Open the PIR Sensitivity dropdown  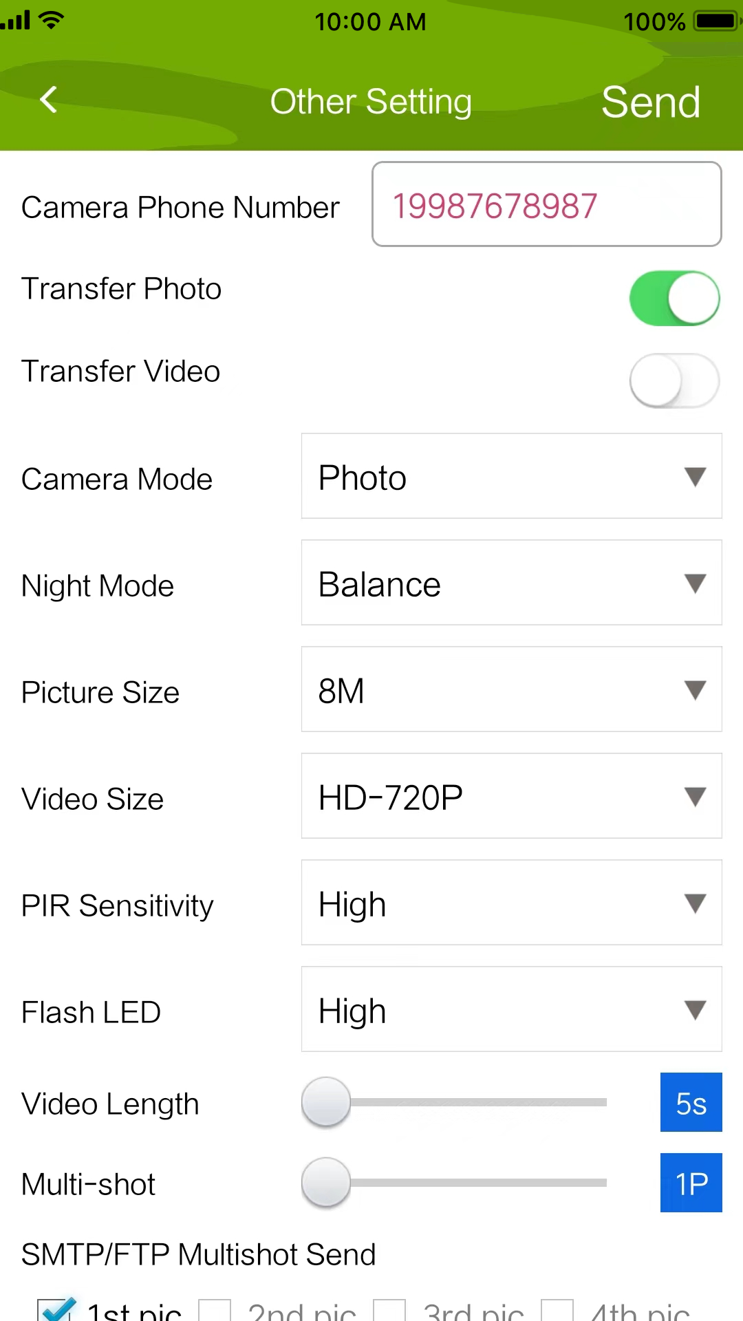(x=511, y=903)
